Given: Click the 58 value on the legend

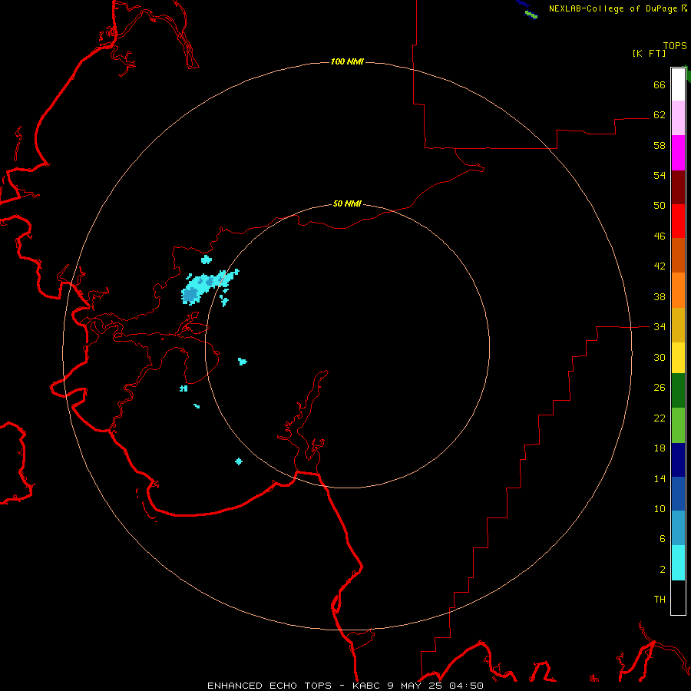Looking at the screenshot, I should tap(660, 145).
